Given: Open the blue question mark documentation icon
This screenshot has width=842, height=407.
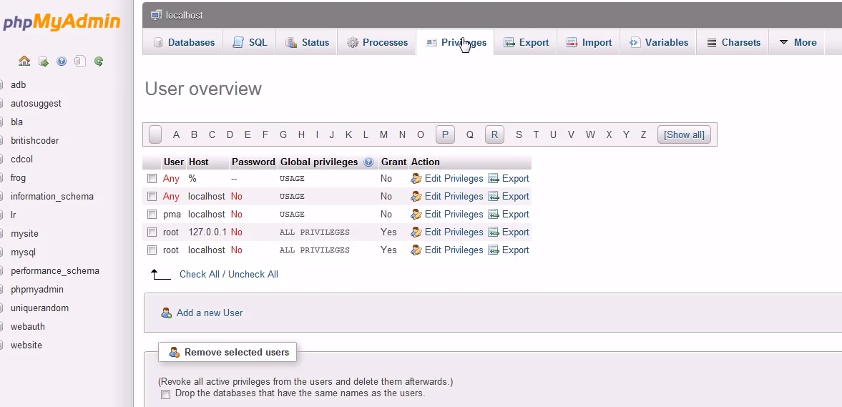Looking at the screenshot, I should [x=62, y=62].
